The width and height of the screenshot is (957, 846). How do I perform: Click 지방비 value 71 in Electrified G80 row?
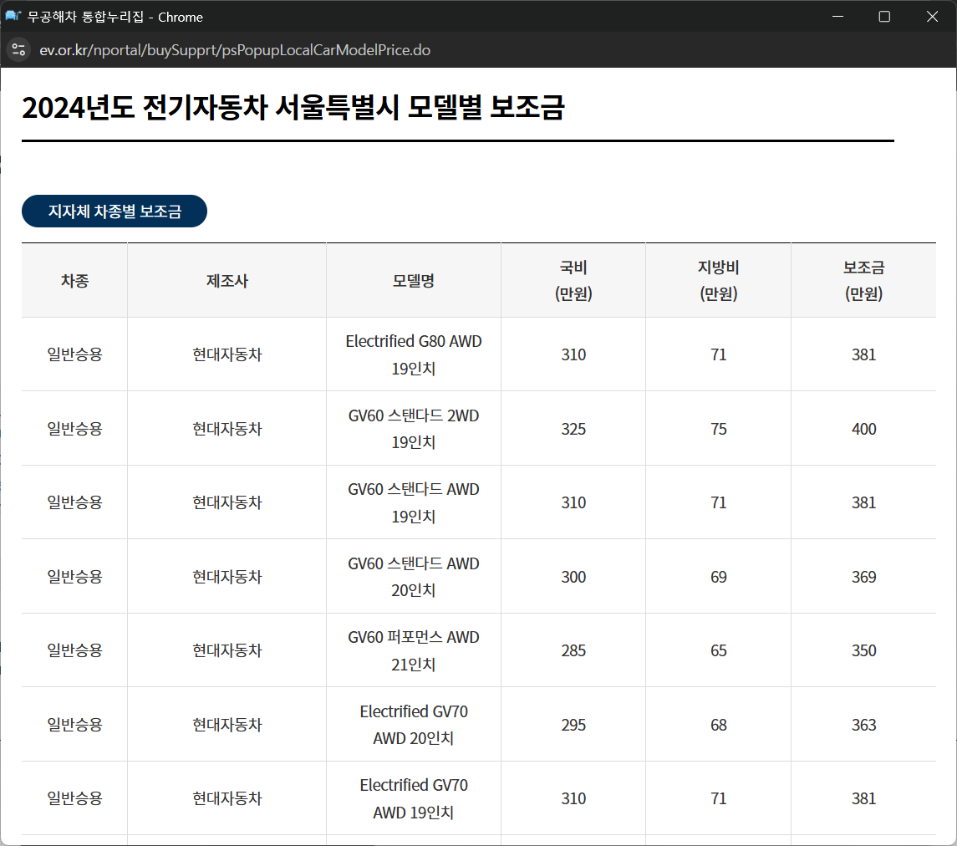point(718,354)
